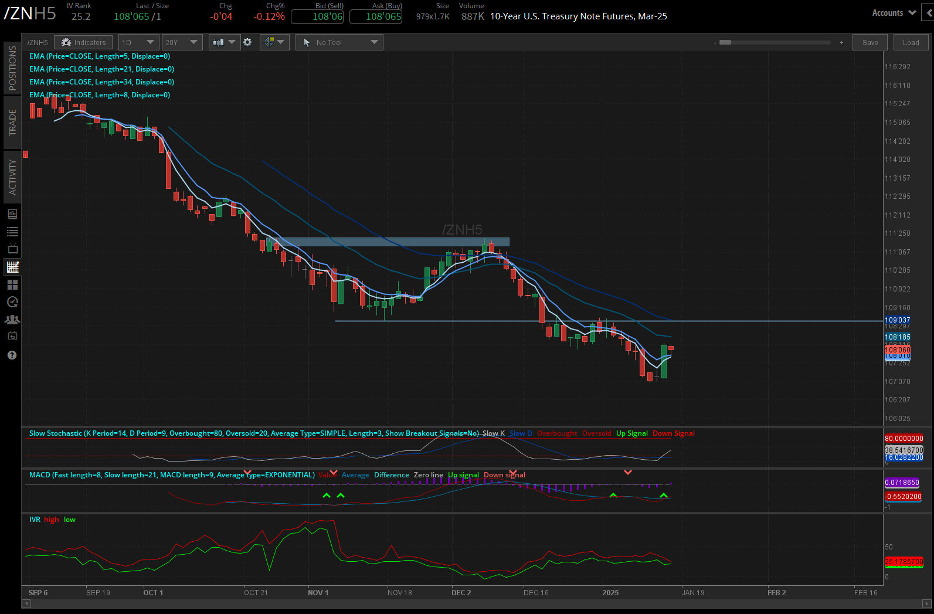The width and height of the screenshot is (934, 614).
Task: Select the EMA Length=21 study label
Action: (102, 69)
